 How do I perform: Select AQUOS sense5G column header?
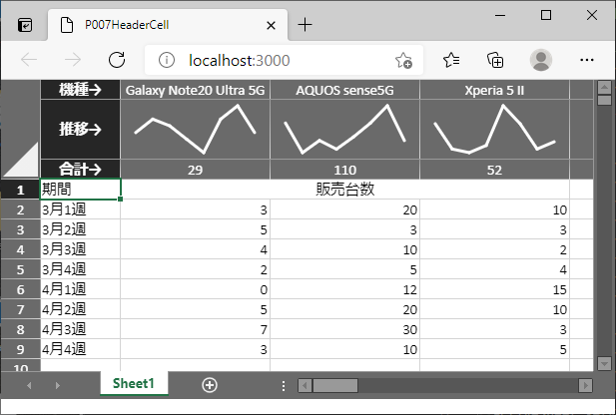[344, 90]
